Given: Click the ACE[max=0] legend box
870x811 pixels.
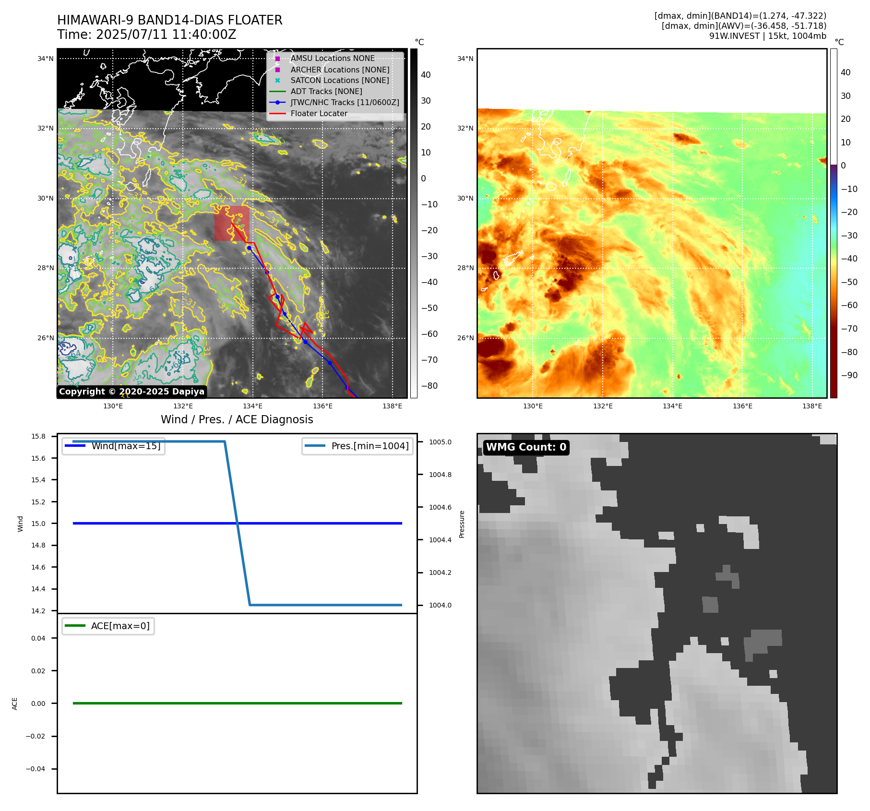Looking at the screenshot, I should pyautogui.click(x=108, y=626).
